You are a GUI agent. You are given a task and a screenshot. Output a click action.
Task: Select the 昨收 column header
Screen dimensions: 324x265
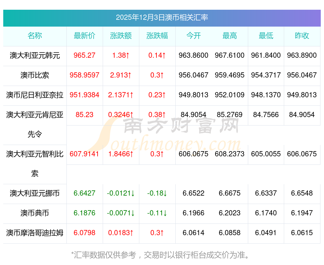[x=302, y=36]
